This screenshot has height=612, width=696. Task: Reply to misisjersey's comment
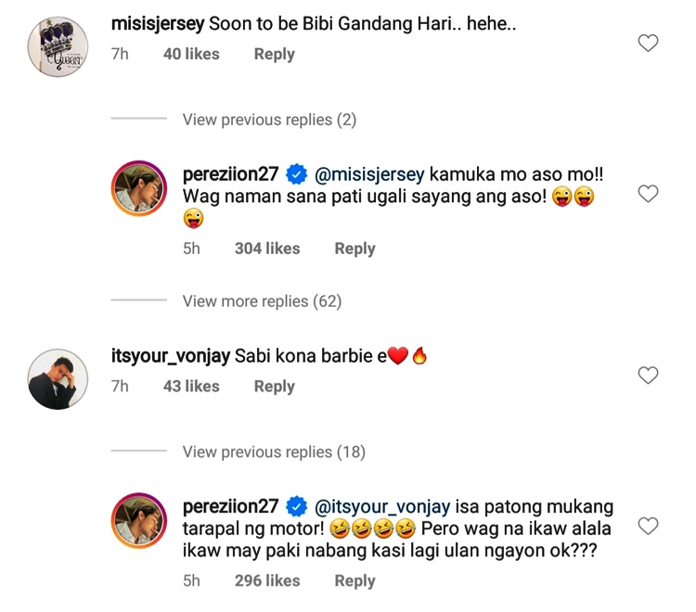point(274,55)
